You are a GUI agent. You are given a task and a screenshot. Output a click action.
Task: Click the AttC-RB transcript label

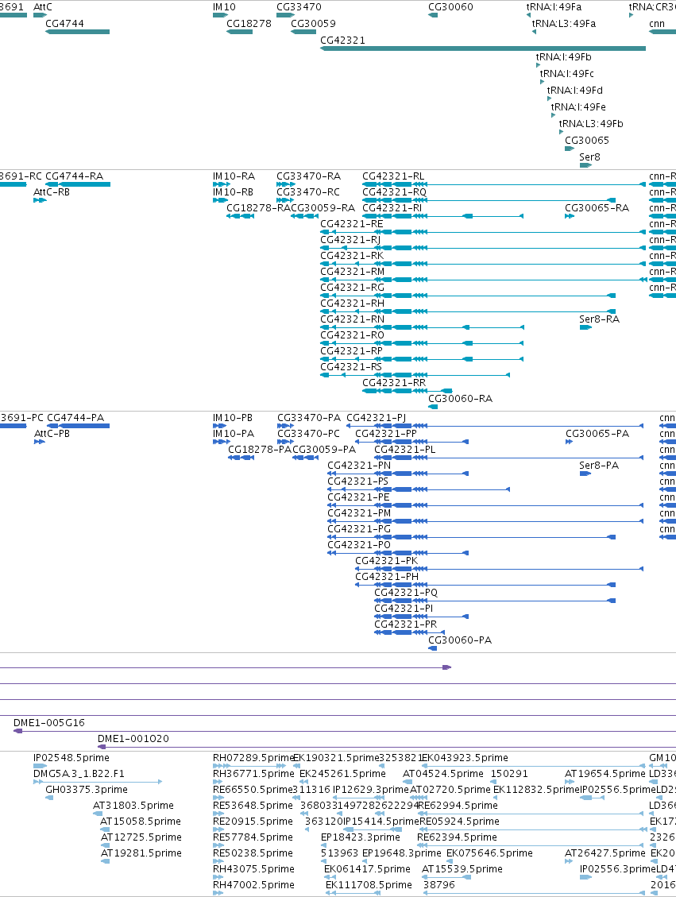52,192
